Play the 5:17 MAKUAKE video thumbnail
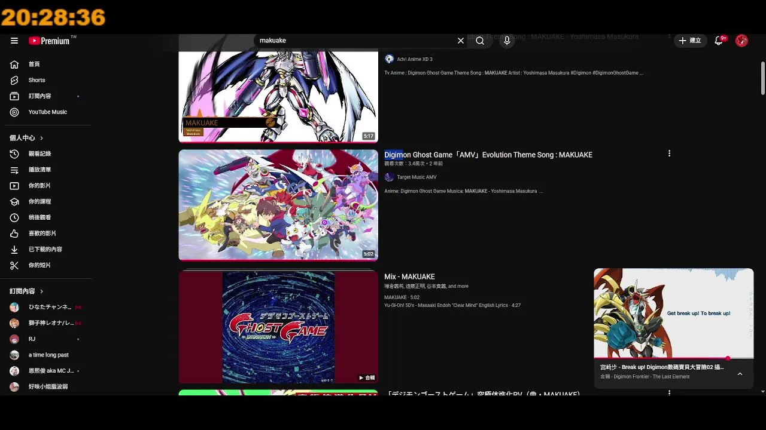The width and height of the screenshot is (766, 430). click(x=278, y=96)
